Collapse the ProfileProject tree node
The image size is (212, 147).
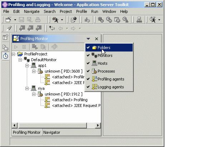click(14, 54)
